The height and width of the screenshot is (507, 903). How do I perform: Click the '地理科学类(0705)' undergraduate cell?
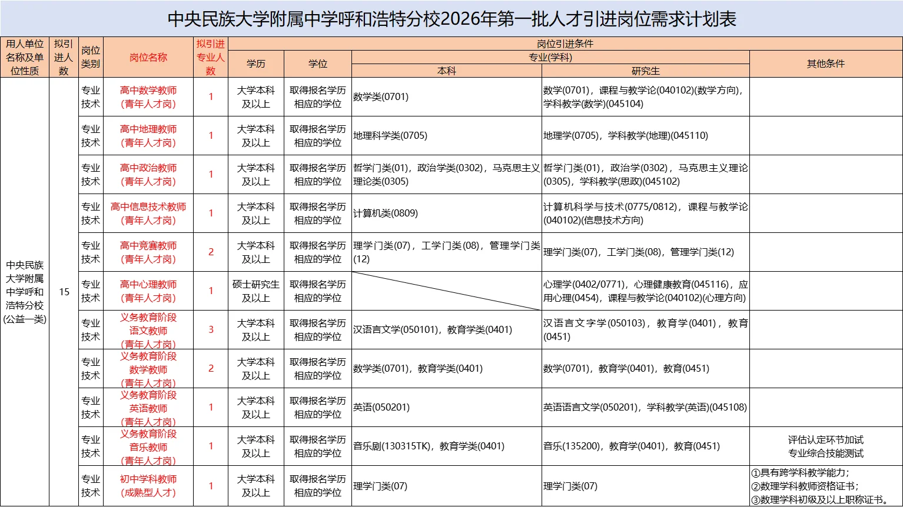point(447,136)
